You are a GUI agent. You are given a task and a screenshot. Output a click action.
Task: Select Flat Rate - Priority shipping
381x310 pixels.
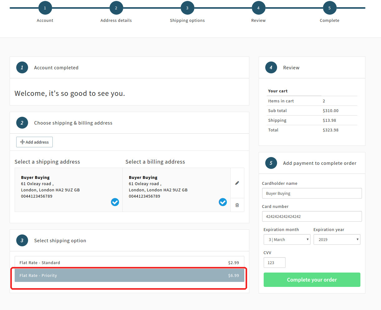(x=129, y=275)
